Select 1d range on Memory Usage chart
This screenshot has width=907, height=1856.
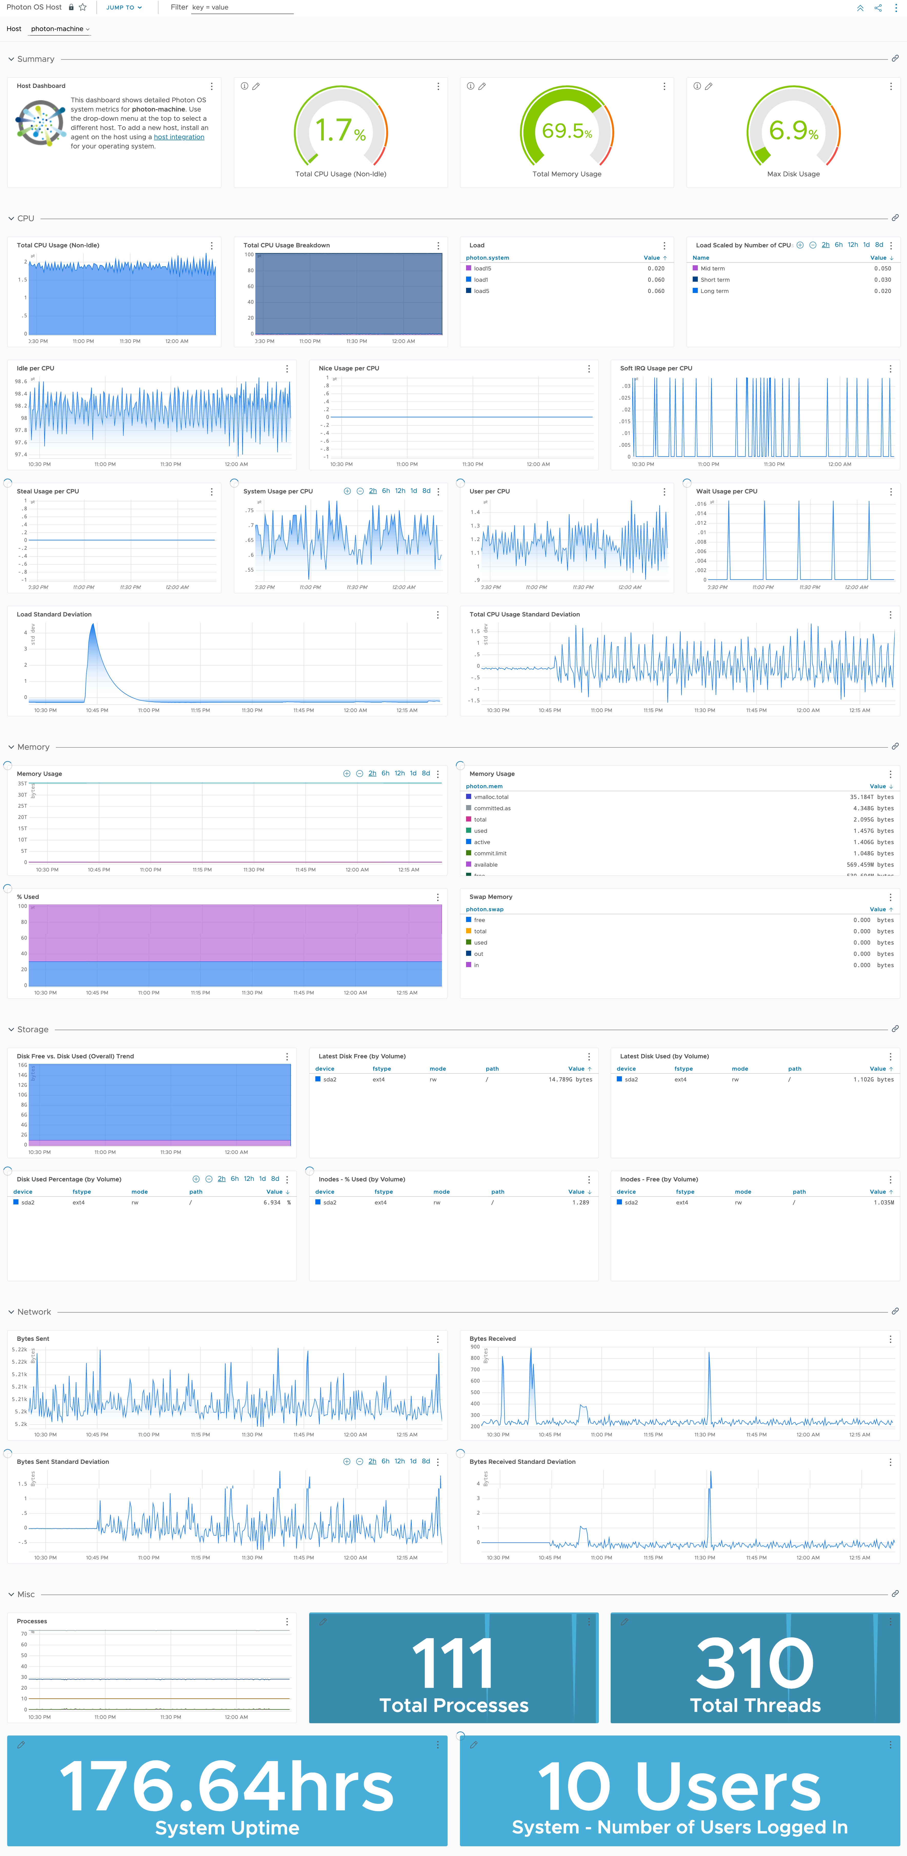tap(413, 773)
